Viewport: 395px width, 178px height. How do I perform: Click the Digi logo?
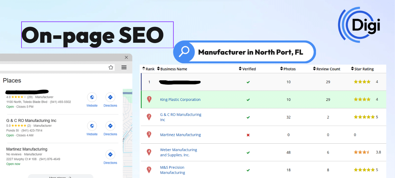click(x=359, y=25)
